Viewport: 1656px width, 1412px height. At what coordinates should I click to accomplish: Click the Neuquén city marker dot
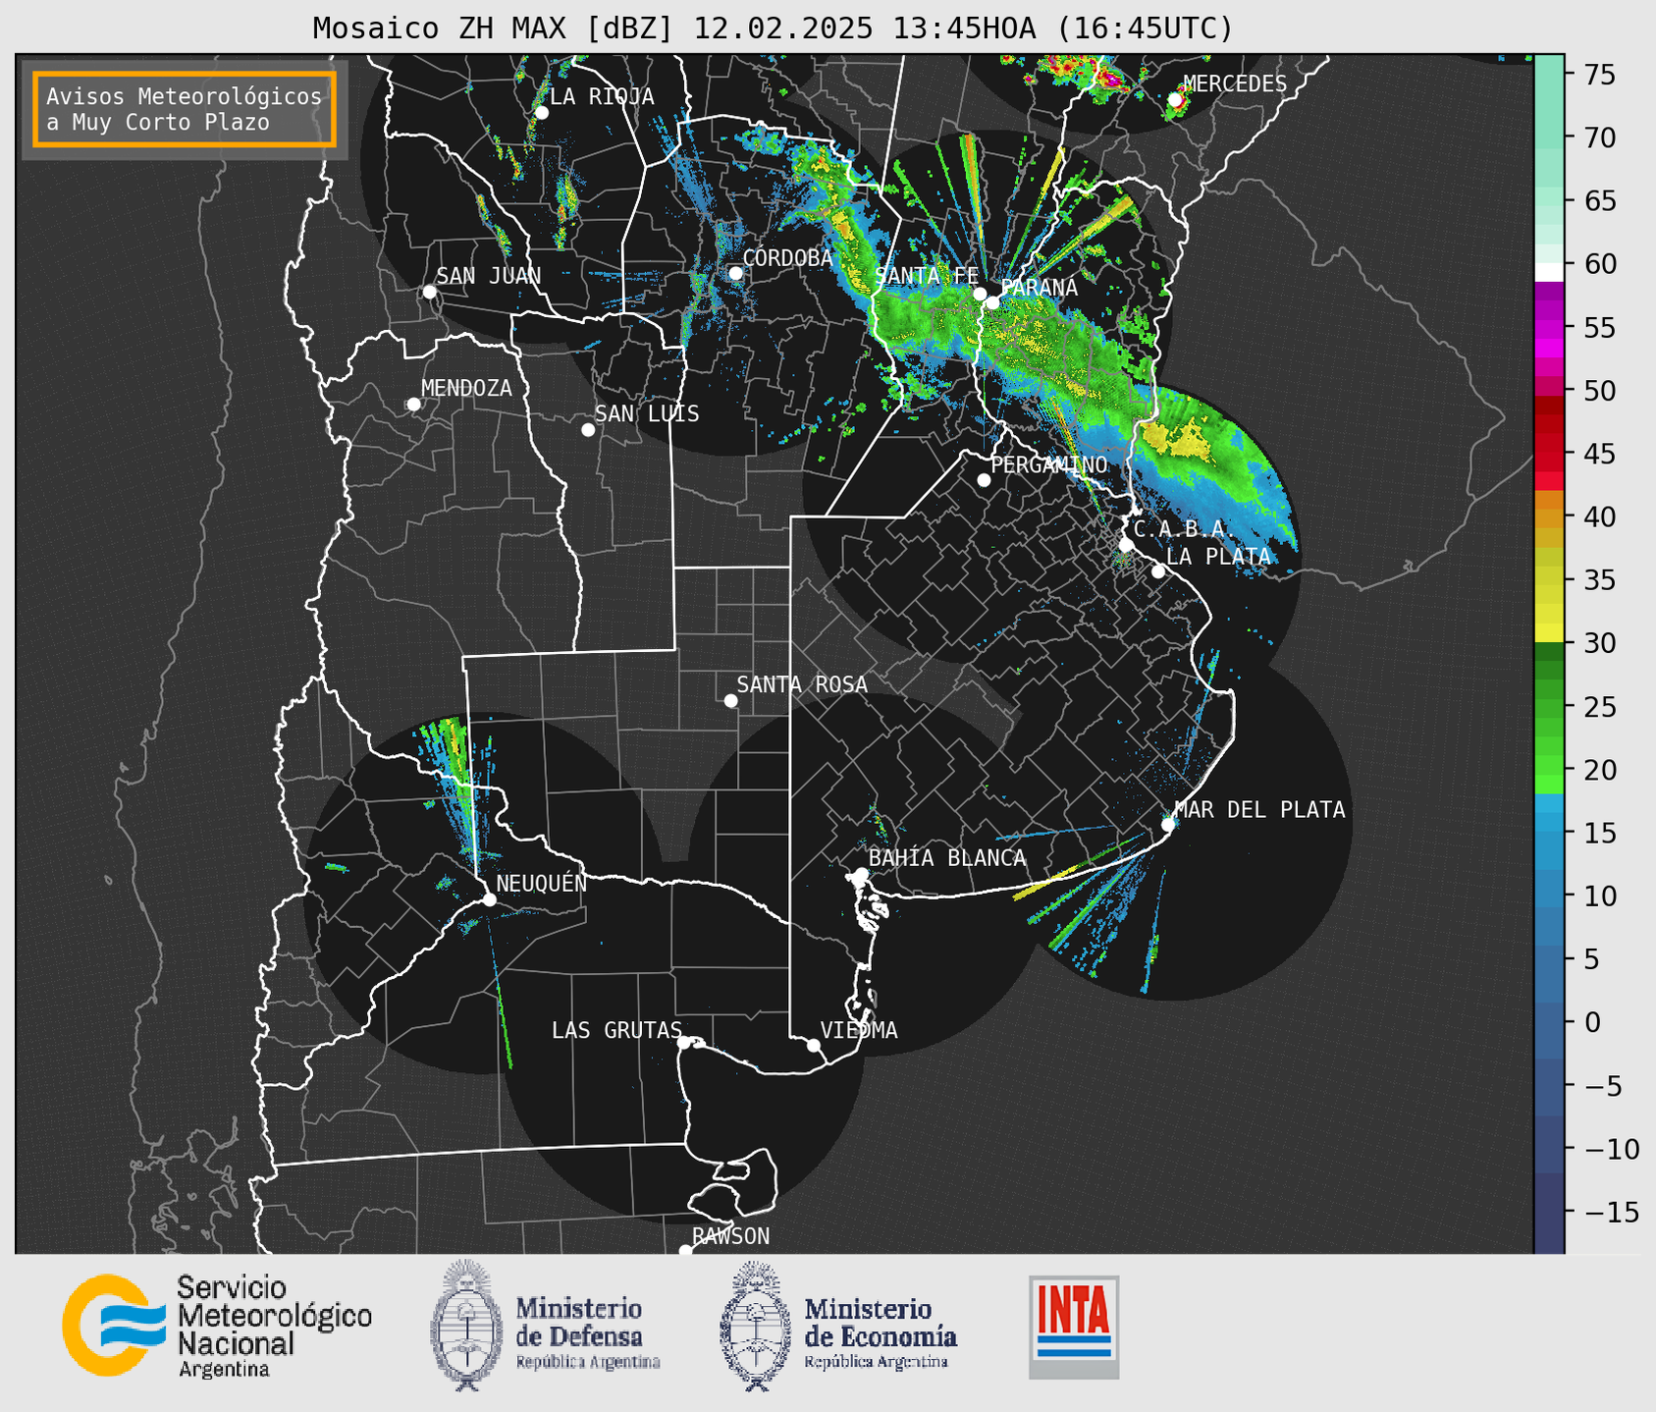click(x=489, y=899)
